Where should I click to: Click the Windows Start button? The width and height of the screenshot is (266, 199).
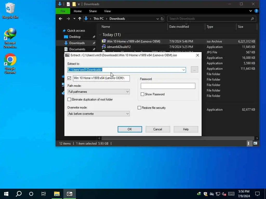pos(6,194)
